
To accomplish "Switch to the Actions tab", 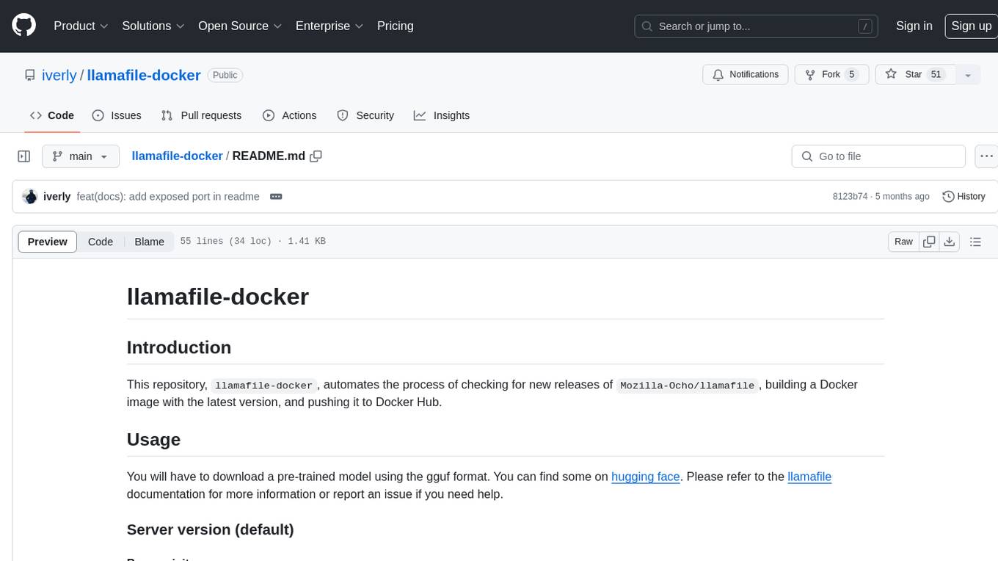I will coord(290,115).
